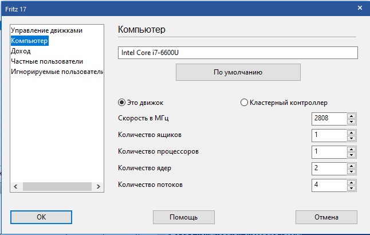The height and width of the screenshot is (235, 370).
Task: Click the 'Количество потоков' value field
Action: pos(329,185)
